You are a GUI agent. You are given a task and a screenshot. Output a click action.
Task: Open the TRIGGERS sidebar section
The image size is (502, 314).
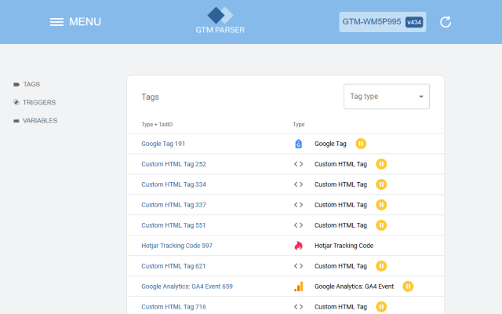pyautogui.click(x=39, y=103)
